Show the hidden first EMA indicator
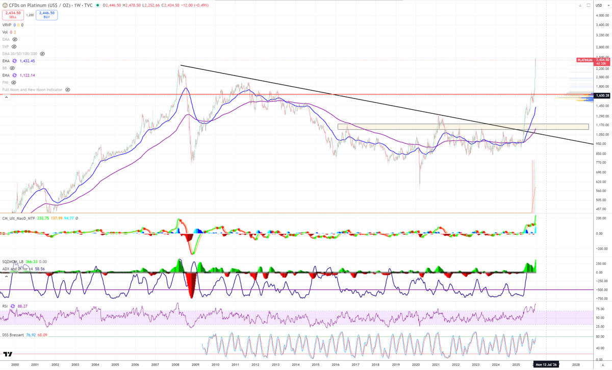This screenshot has width=612, height=370. (15, 39)
